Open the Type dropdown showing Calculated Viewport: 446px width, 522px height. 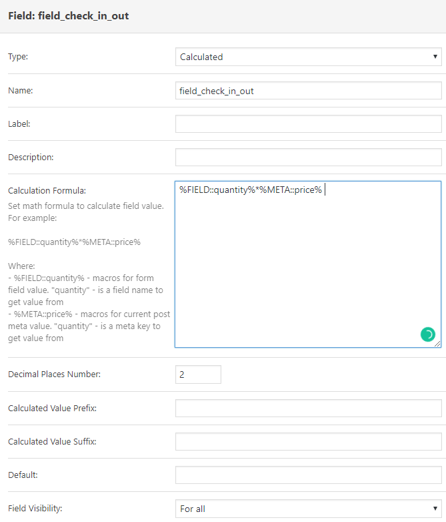pyautogui.click(x=308, y=57)
